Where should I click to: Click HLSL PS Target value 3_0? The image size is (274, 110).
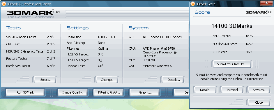(x=100, y=60)
